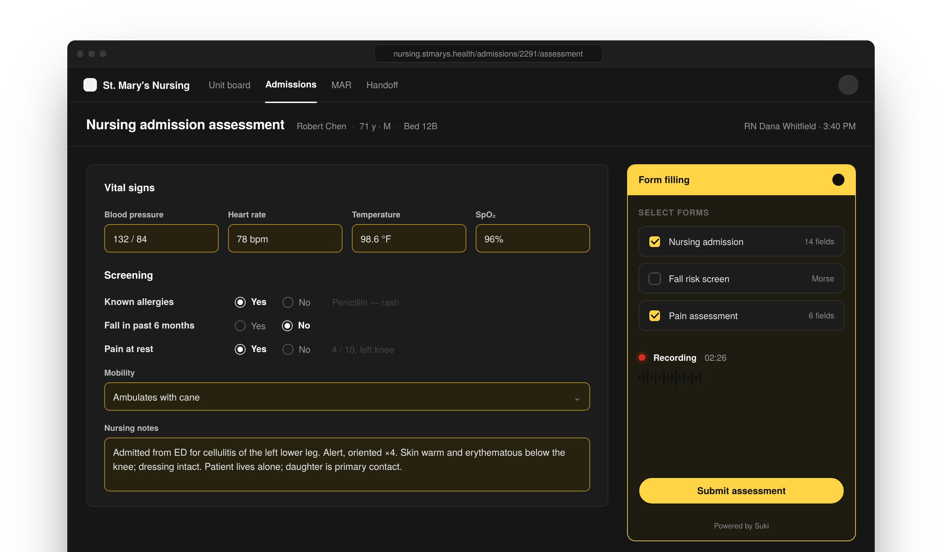Open the user avatar in header
Image resolution: width=942 pixels, height=552 pixels.
848,85
